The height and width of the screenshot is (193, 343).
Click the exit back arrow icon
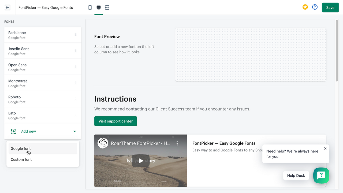pos(8,8)
